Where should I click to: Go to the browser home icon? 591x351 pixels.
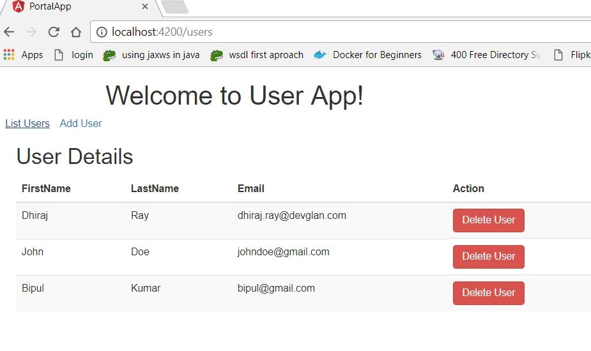[76, 32]
